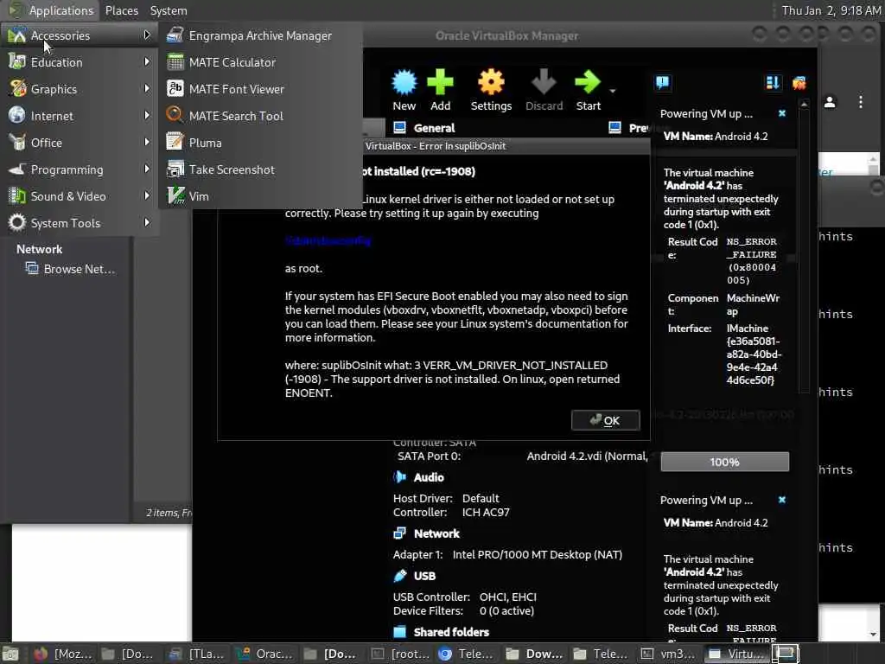Image resolution: width=885 pixels, height=664 pixels.
Task: Click the grey Discard arrow icon
Action: tap(544, 82)
